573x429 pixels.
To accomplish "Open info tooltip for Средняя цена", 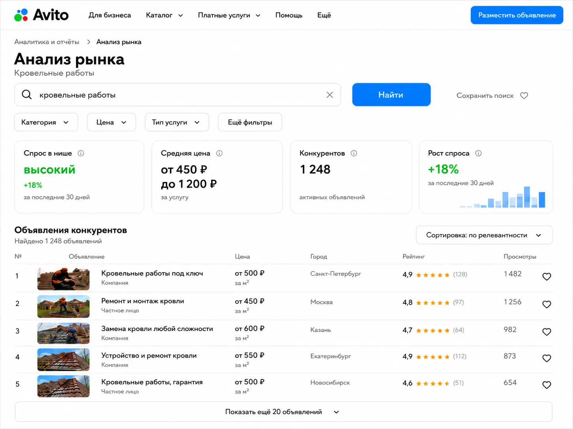I will click(219, 153).
